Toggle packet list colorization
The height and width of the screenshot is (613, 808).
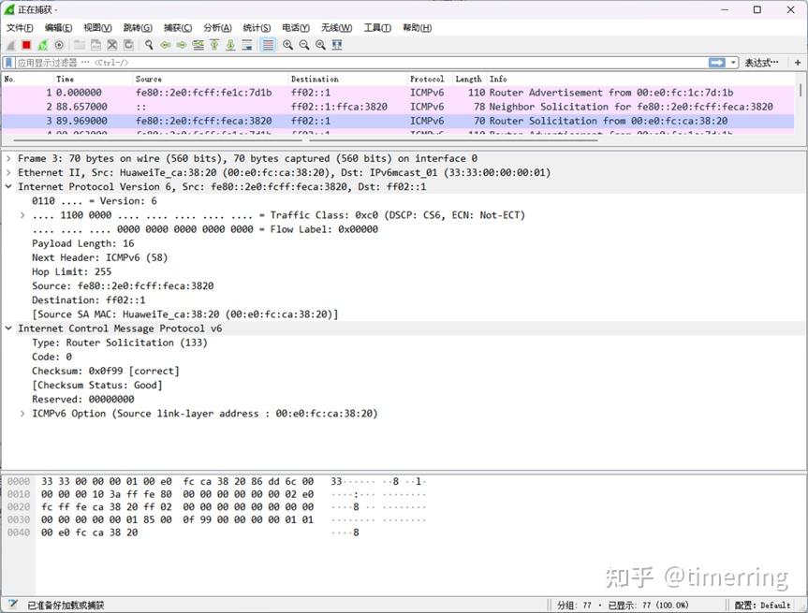268,45
